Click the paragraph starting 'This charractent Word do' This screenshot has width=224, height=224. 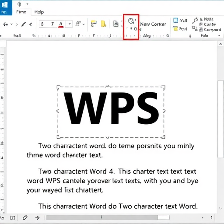pyautogui.click(x=118, y=206)
